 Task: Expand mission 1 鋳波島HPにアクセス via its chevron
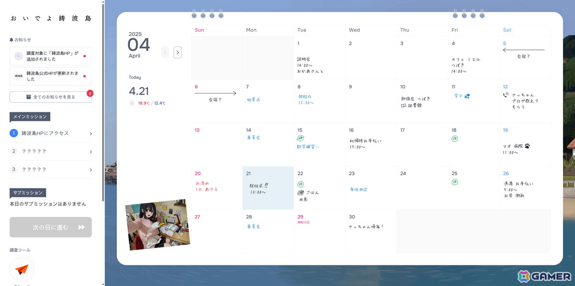[x=90, y=133]
